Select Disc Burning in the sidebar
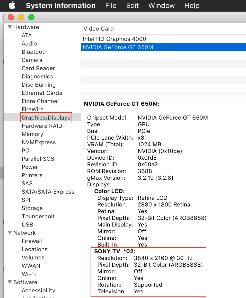 pos(39,85)
